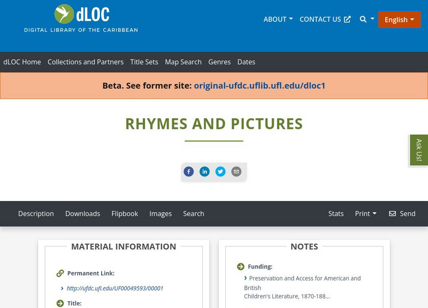This screenshot has width=428, height=308.
Task: Visit the former site original-ufdc link
Action: coord(259,85)
